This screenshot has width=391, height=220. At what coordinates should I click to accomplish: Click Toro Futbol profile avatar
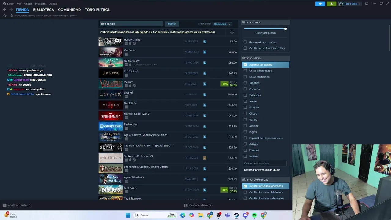(x=341, y=4)
